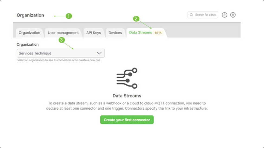Select the Devices tab
The width and height of the screenshot is (264, 148).
115,33
